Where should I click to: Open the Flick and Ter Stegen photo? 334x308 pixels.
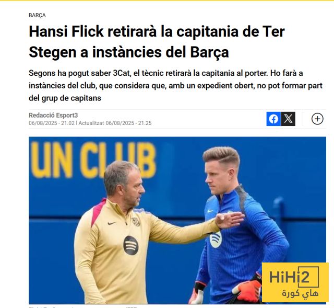tap(177, 220)
